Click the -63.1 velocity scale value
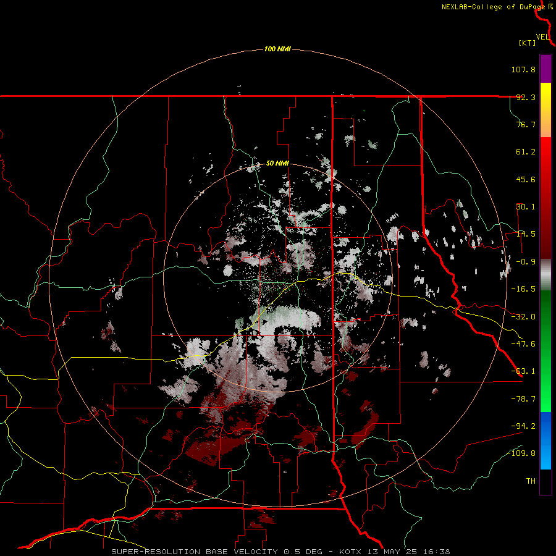 (x=523, y=371)
